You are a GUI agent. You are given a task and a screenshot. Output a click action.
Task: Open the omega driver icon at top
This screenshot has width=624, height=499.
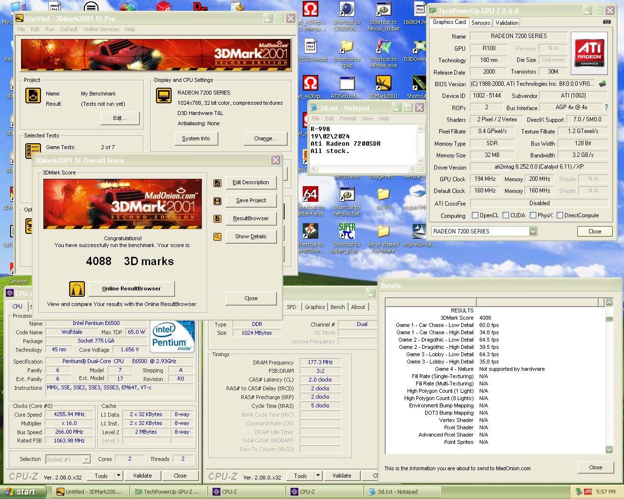[311, 10]
